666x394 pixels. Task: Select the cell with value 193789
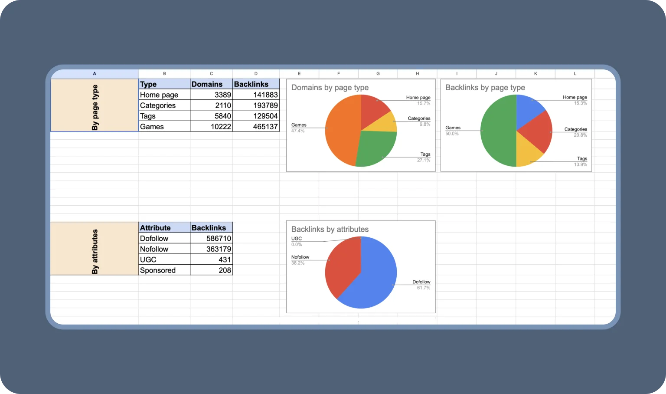256,105
